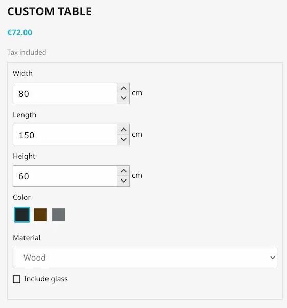The height and width of the screenshot is (308, 287).
Task: Click the Material field label
Action: [x=27, y=238]
